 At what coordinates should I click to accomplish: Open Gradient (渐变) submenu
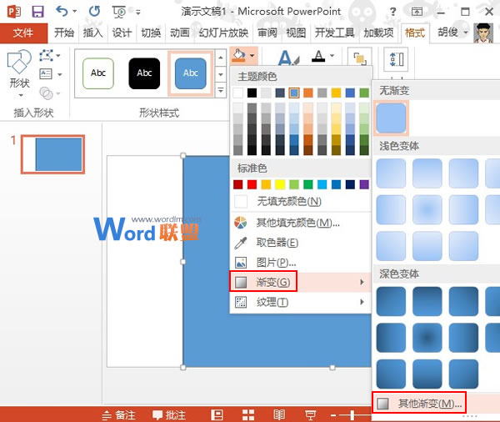click(300, 282)
